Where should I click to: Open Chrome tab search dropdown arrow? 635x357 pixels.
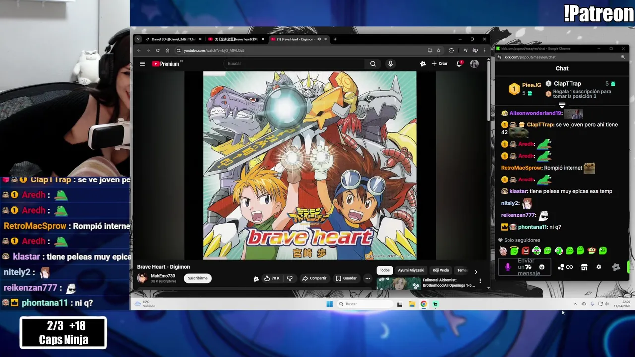point(138,39)
